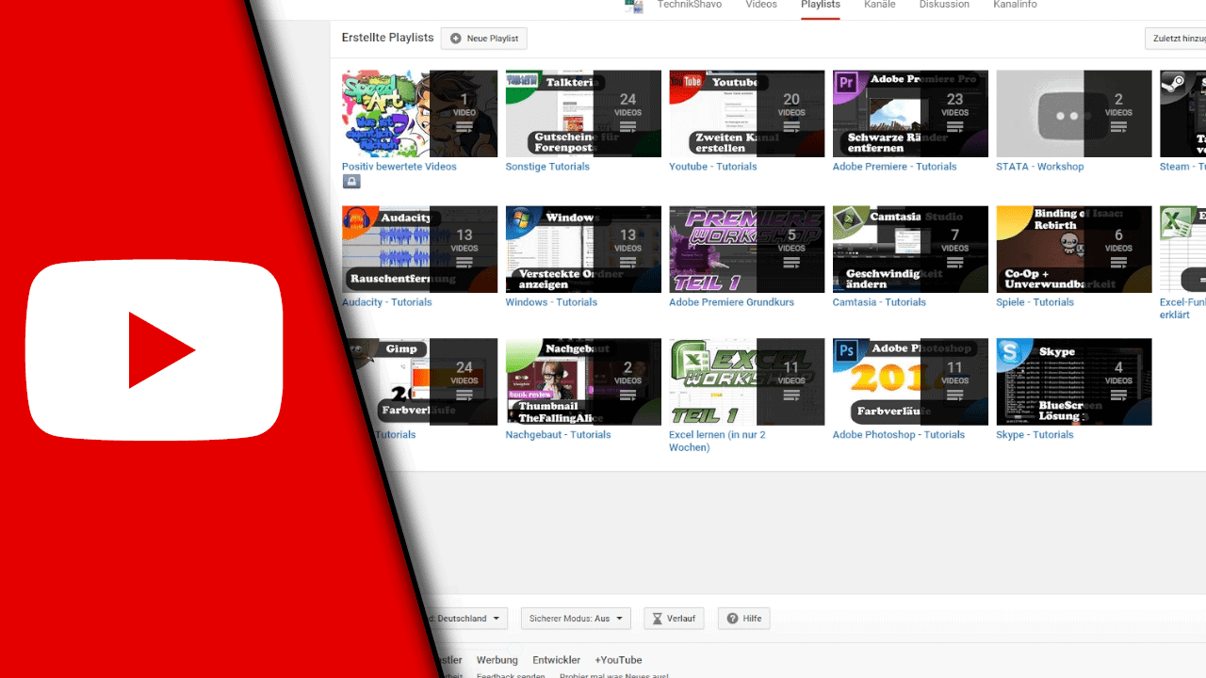Screen dimensions: 1206x678
Task: Click playlist list icon on Adobe Premiere Grundkurs
Action: [791, 263]
